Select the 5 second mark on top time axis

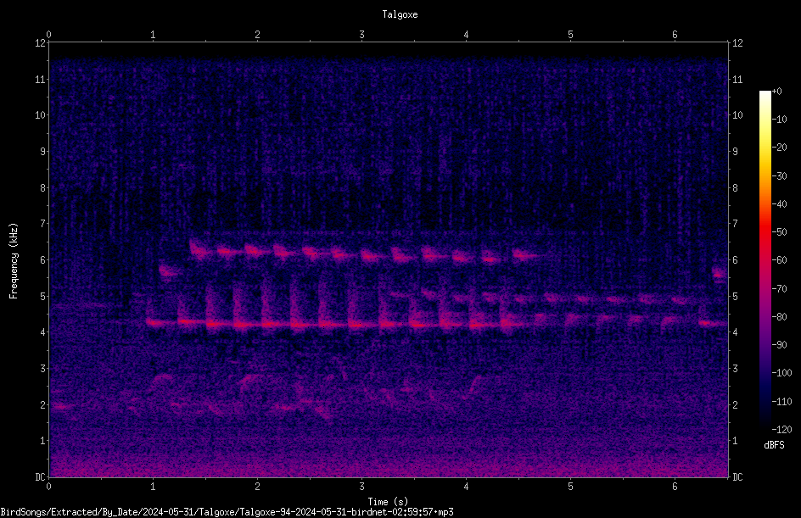click(570, 35)
